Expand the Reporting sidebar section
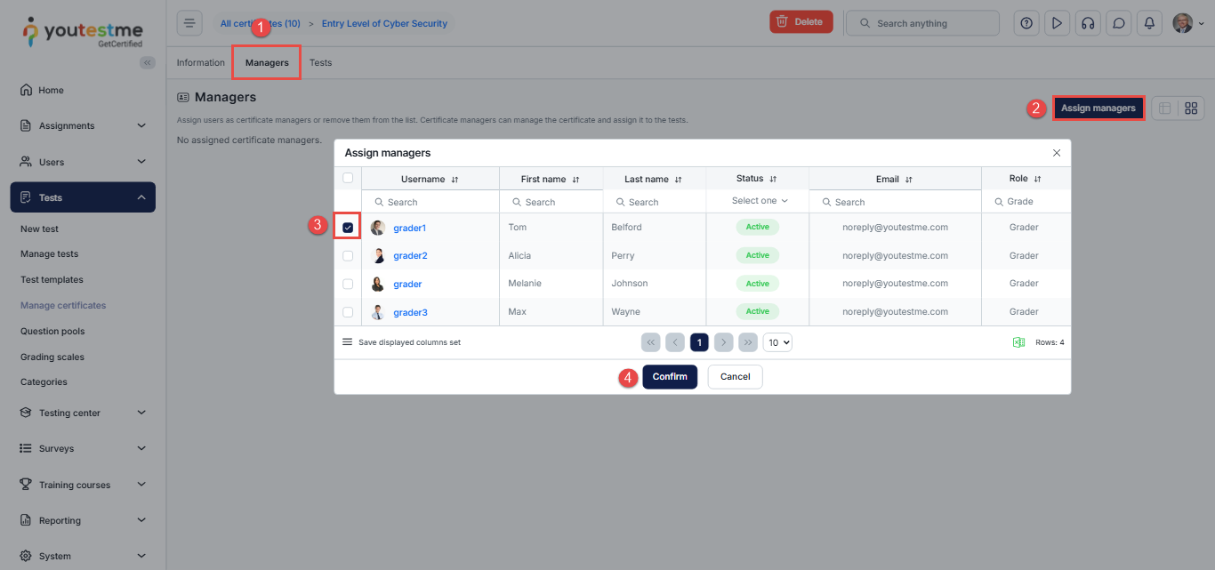 pos(83,520)
